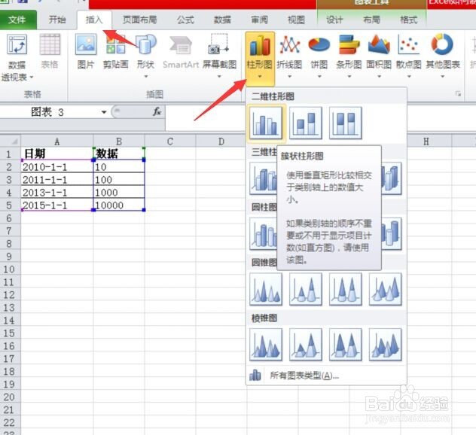Select the 插入 ribbon tab

coord(94,20)
